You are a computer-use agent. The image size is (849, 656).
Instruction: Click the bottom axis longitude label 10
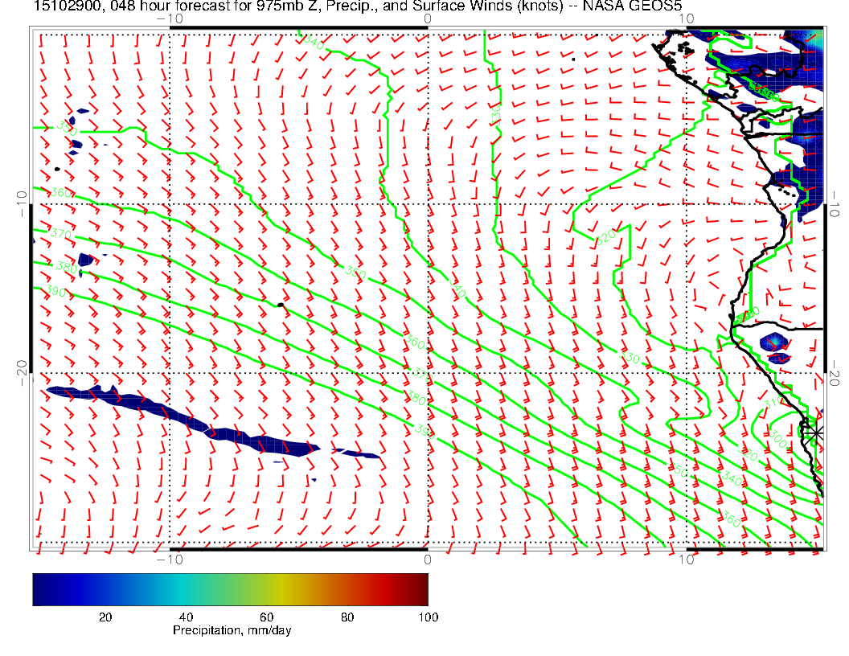click(x=685, y=559)
